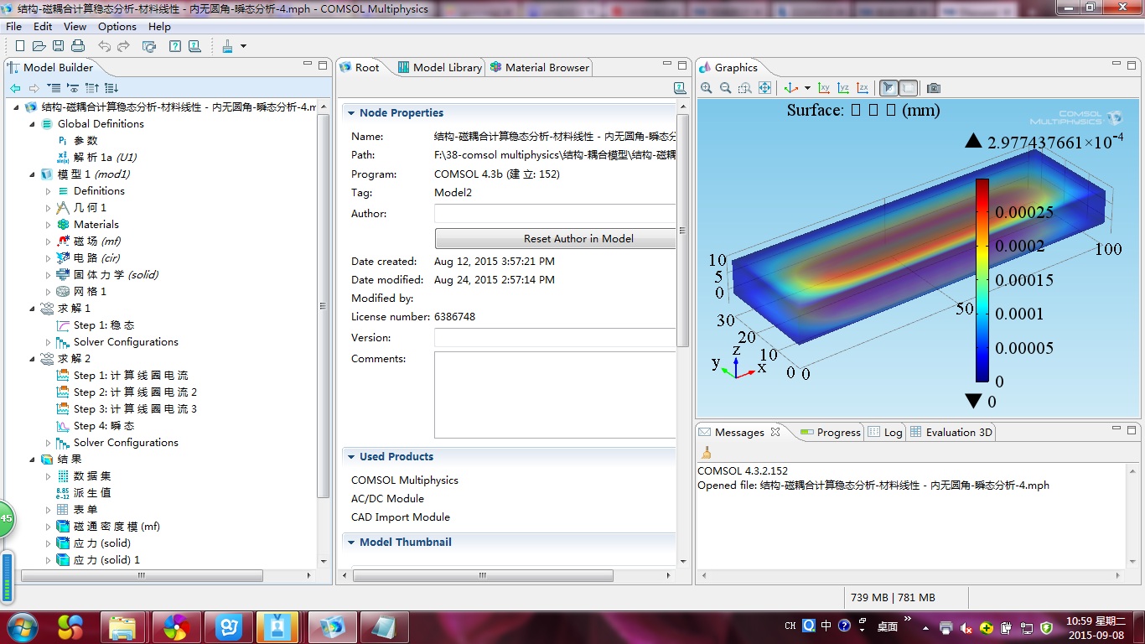
Task: Switch to zx-plane view
Action: pyautogui.click(x=863, y=88)
